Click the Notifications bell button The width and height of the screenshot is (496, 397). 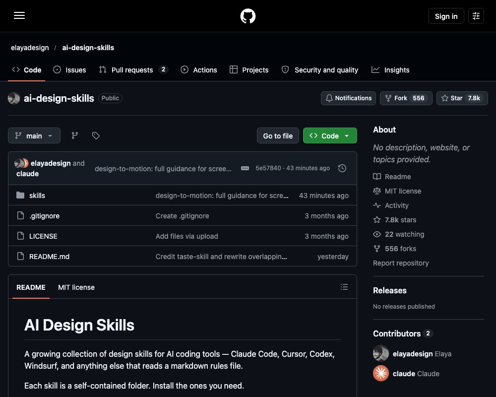(348, 98)
